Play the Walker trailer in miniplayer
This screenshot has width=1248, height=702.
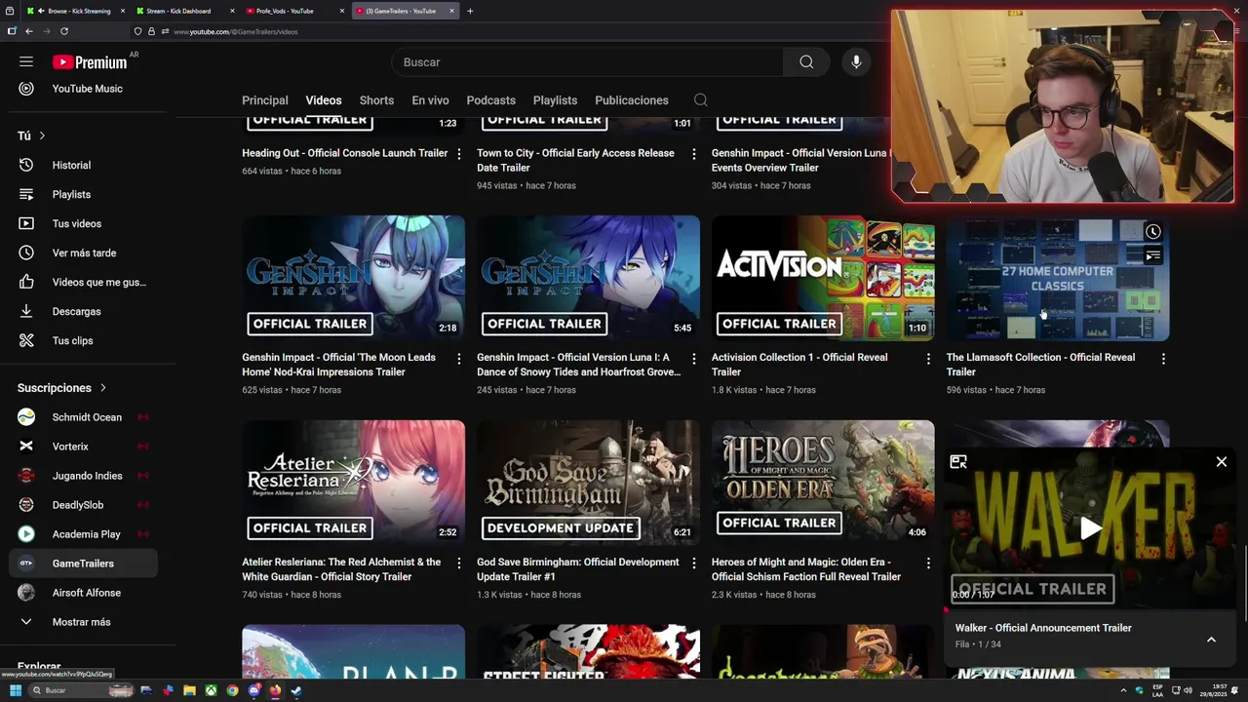1090,528
